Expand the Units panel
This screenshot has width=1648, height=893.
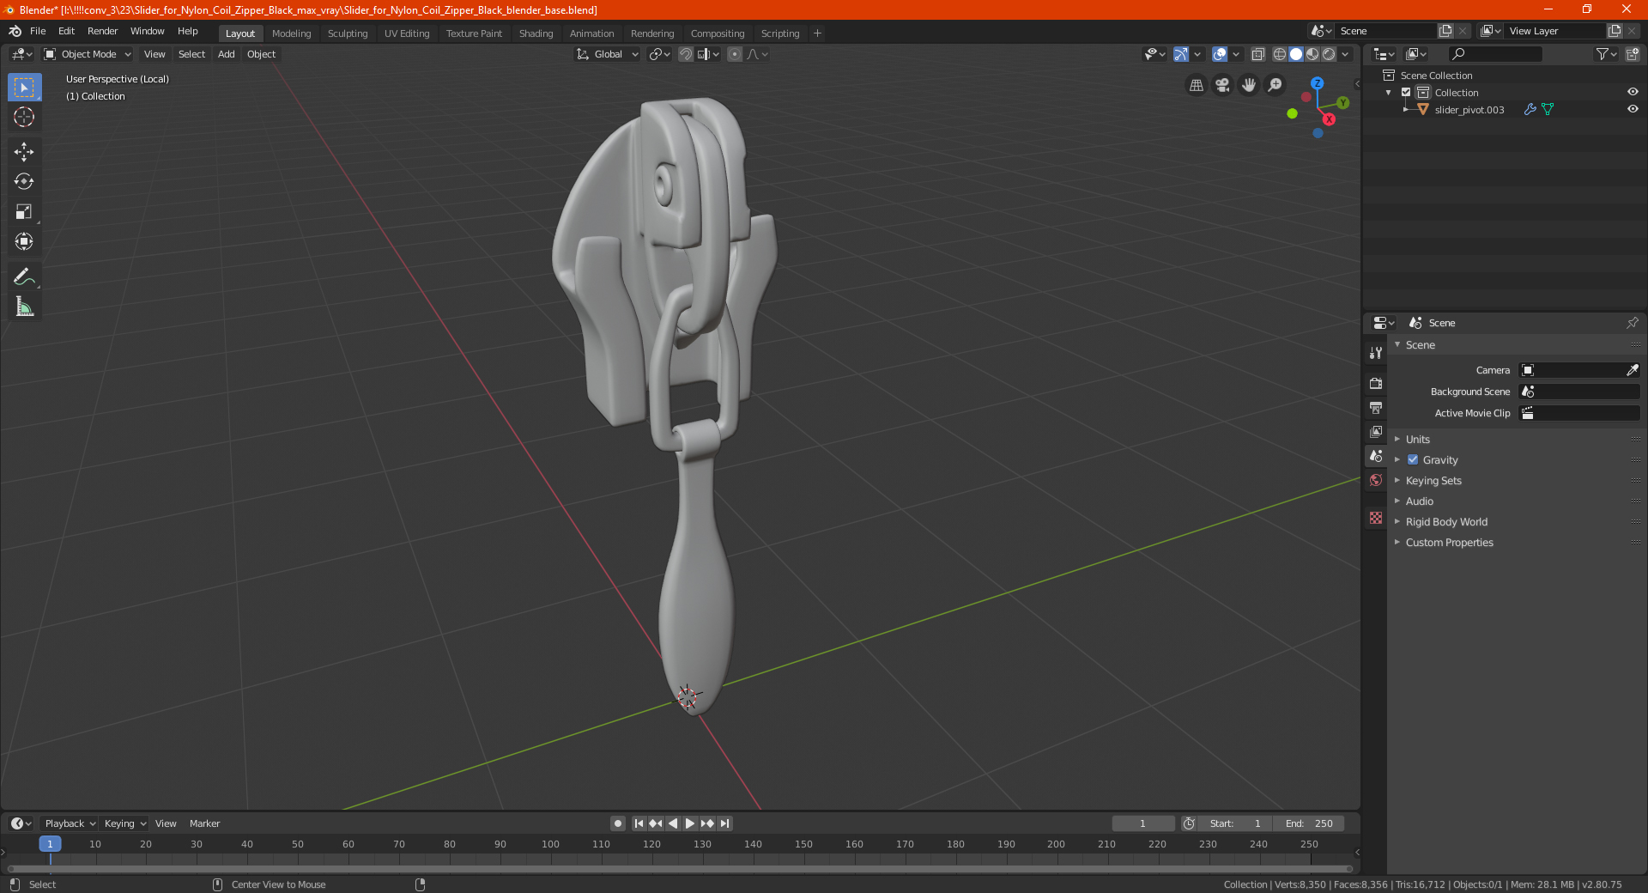click(x=1417, y=439)
